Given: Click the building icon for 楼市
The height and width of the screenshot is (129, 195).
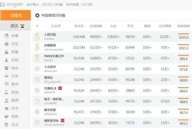Looking at the screenshot, I should 7,84.
